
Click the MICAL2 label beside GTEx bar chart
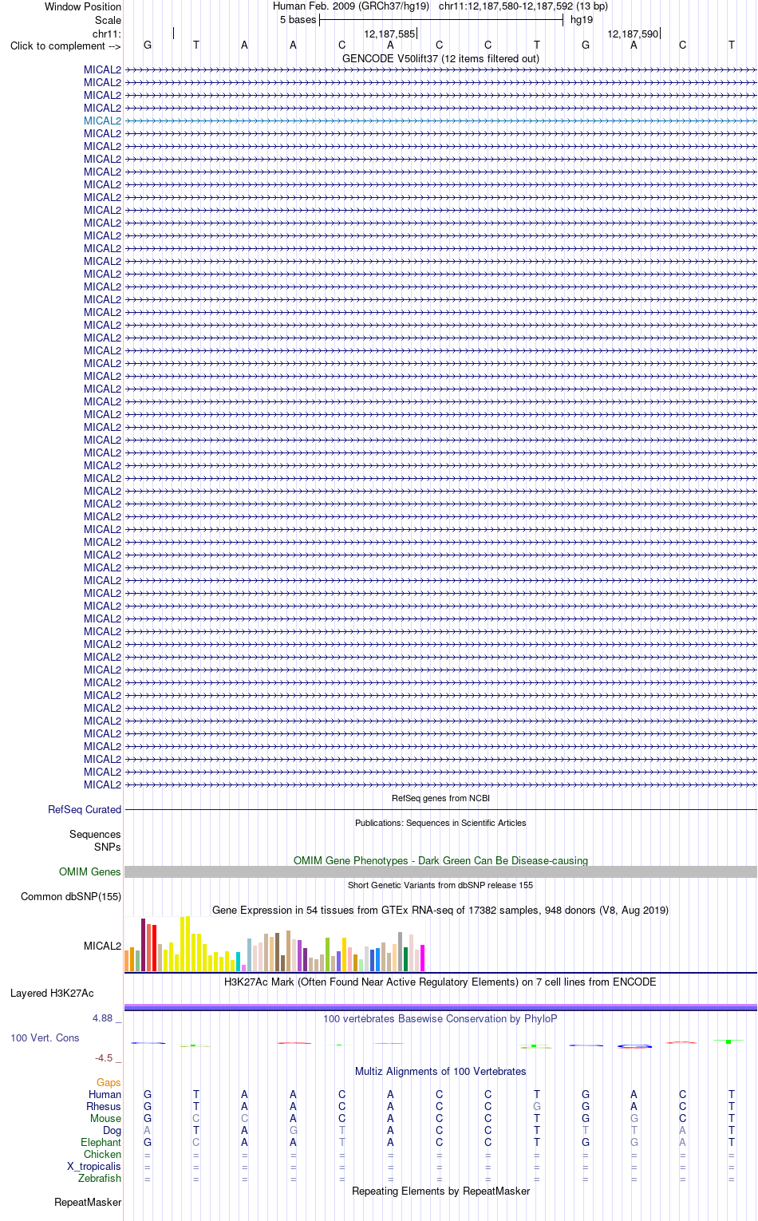(x=102, y=946)
